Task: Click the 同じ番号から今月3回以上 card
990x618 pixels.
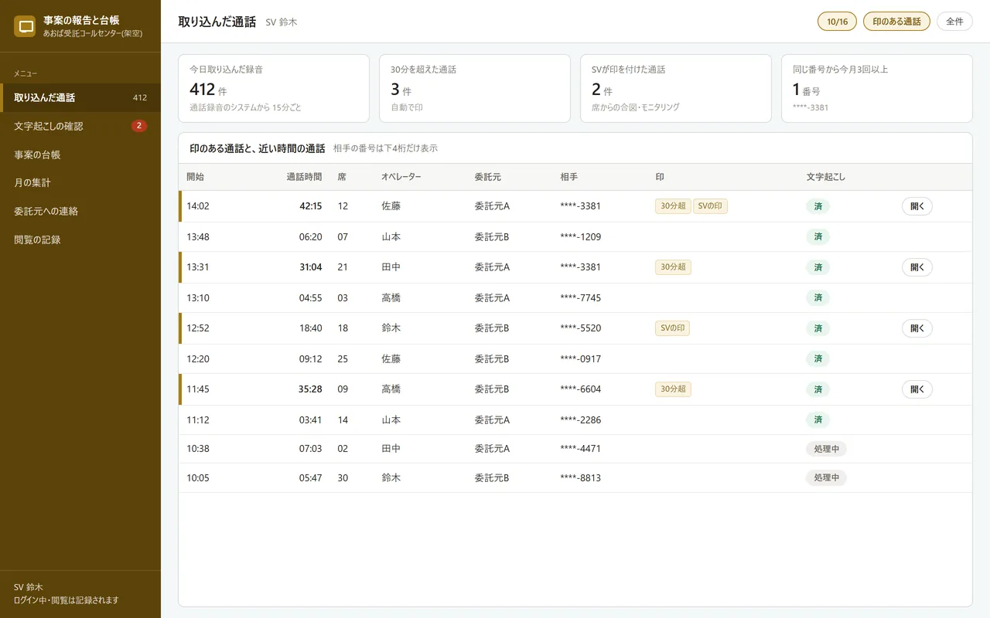Action: (x=877, y=88)
